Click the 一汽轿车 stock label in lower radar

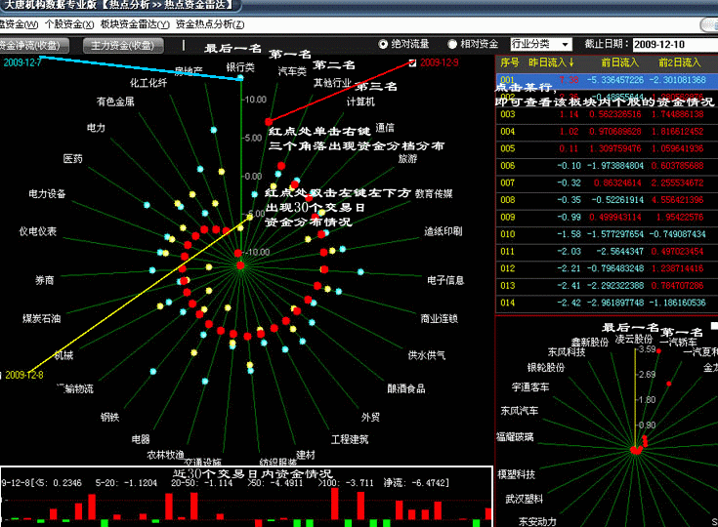[677, 343]
